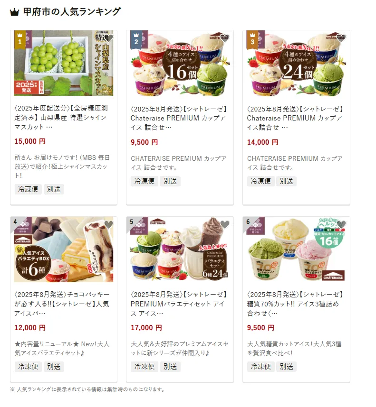The width and height of the screenshot is (376, 407).
Task: Click the crown icon beside 甲府市の人気ランキング
Action: [x=15, y=12]
